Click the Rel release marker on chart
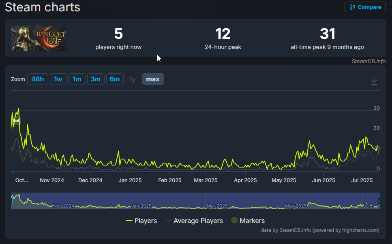The height and width of the screenshot is (244, 392). pyautogui.click(x=16, y=121)
